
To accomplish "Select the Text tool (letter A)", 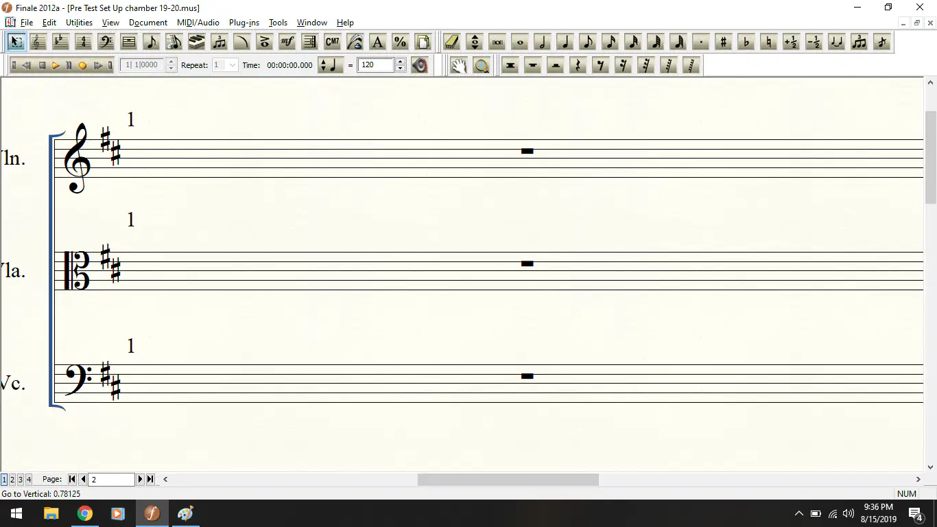I will tap(377, 42).
